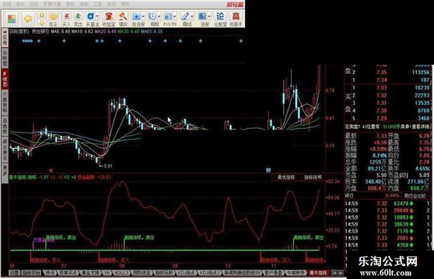Image resolution: width=434 pixels, height=279 pixels.
Task: Switch to the 分时图 sidebar tab
Action: click(5, 58)
